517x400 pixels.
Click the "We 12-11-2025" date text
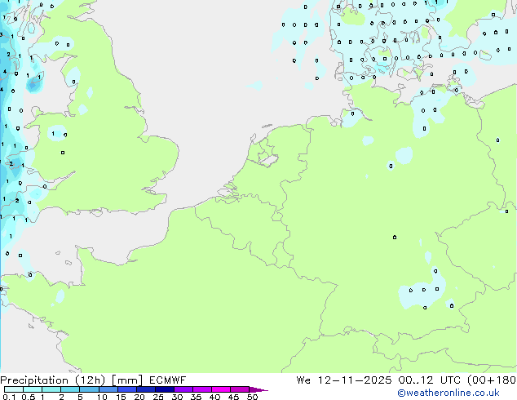[344, 380]
